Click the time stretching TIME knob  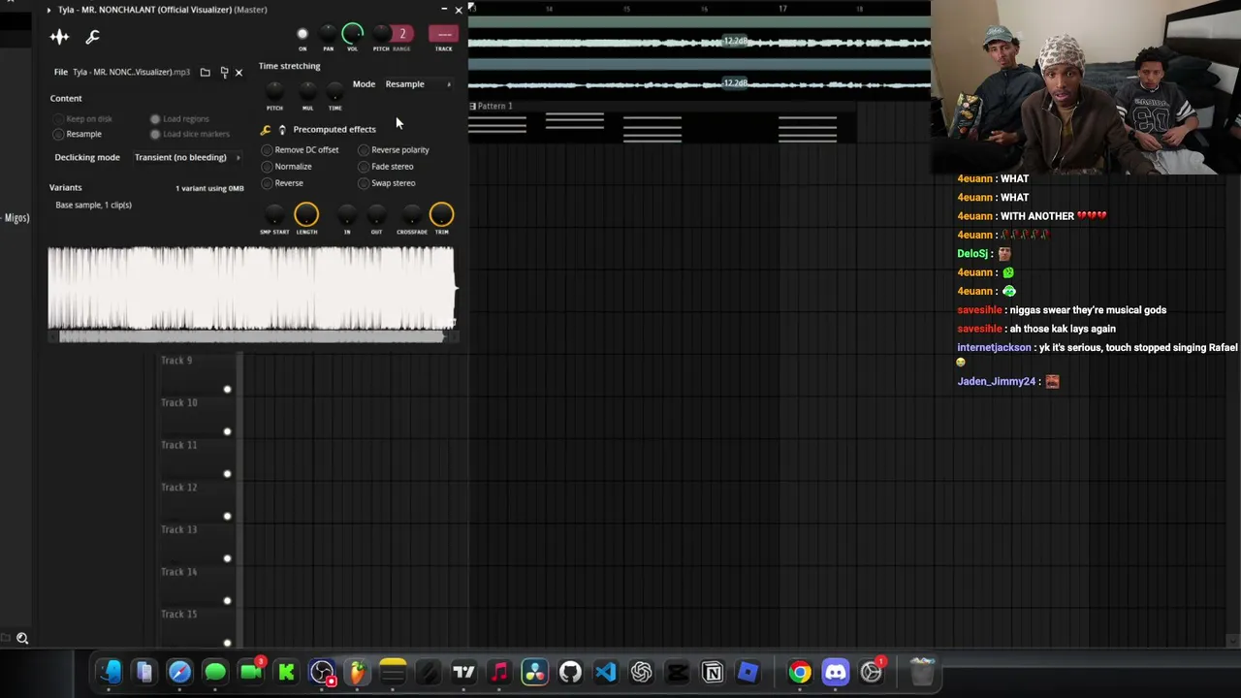pyautogui.click(x=334, y=92)
